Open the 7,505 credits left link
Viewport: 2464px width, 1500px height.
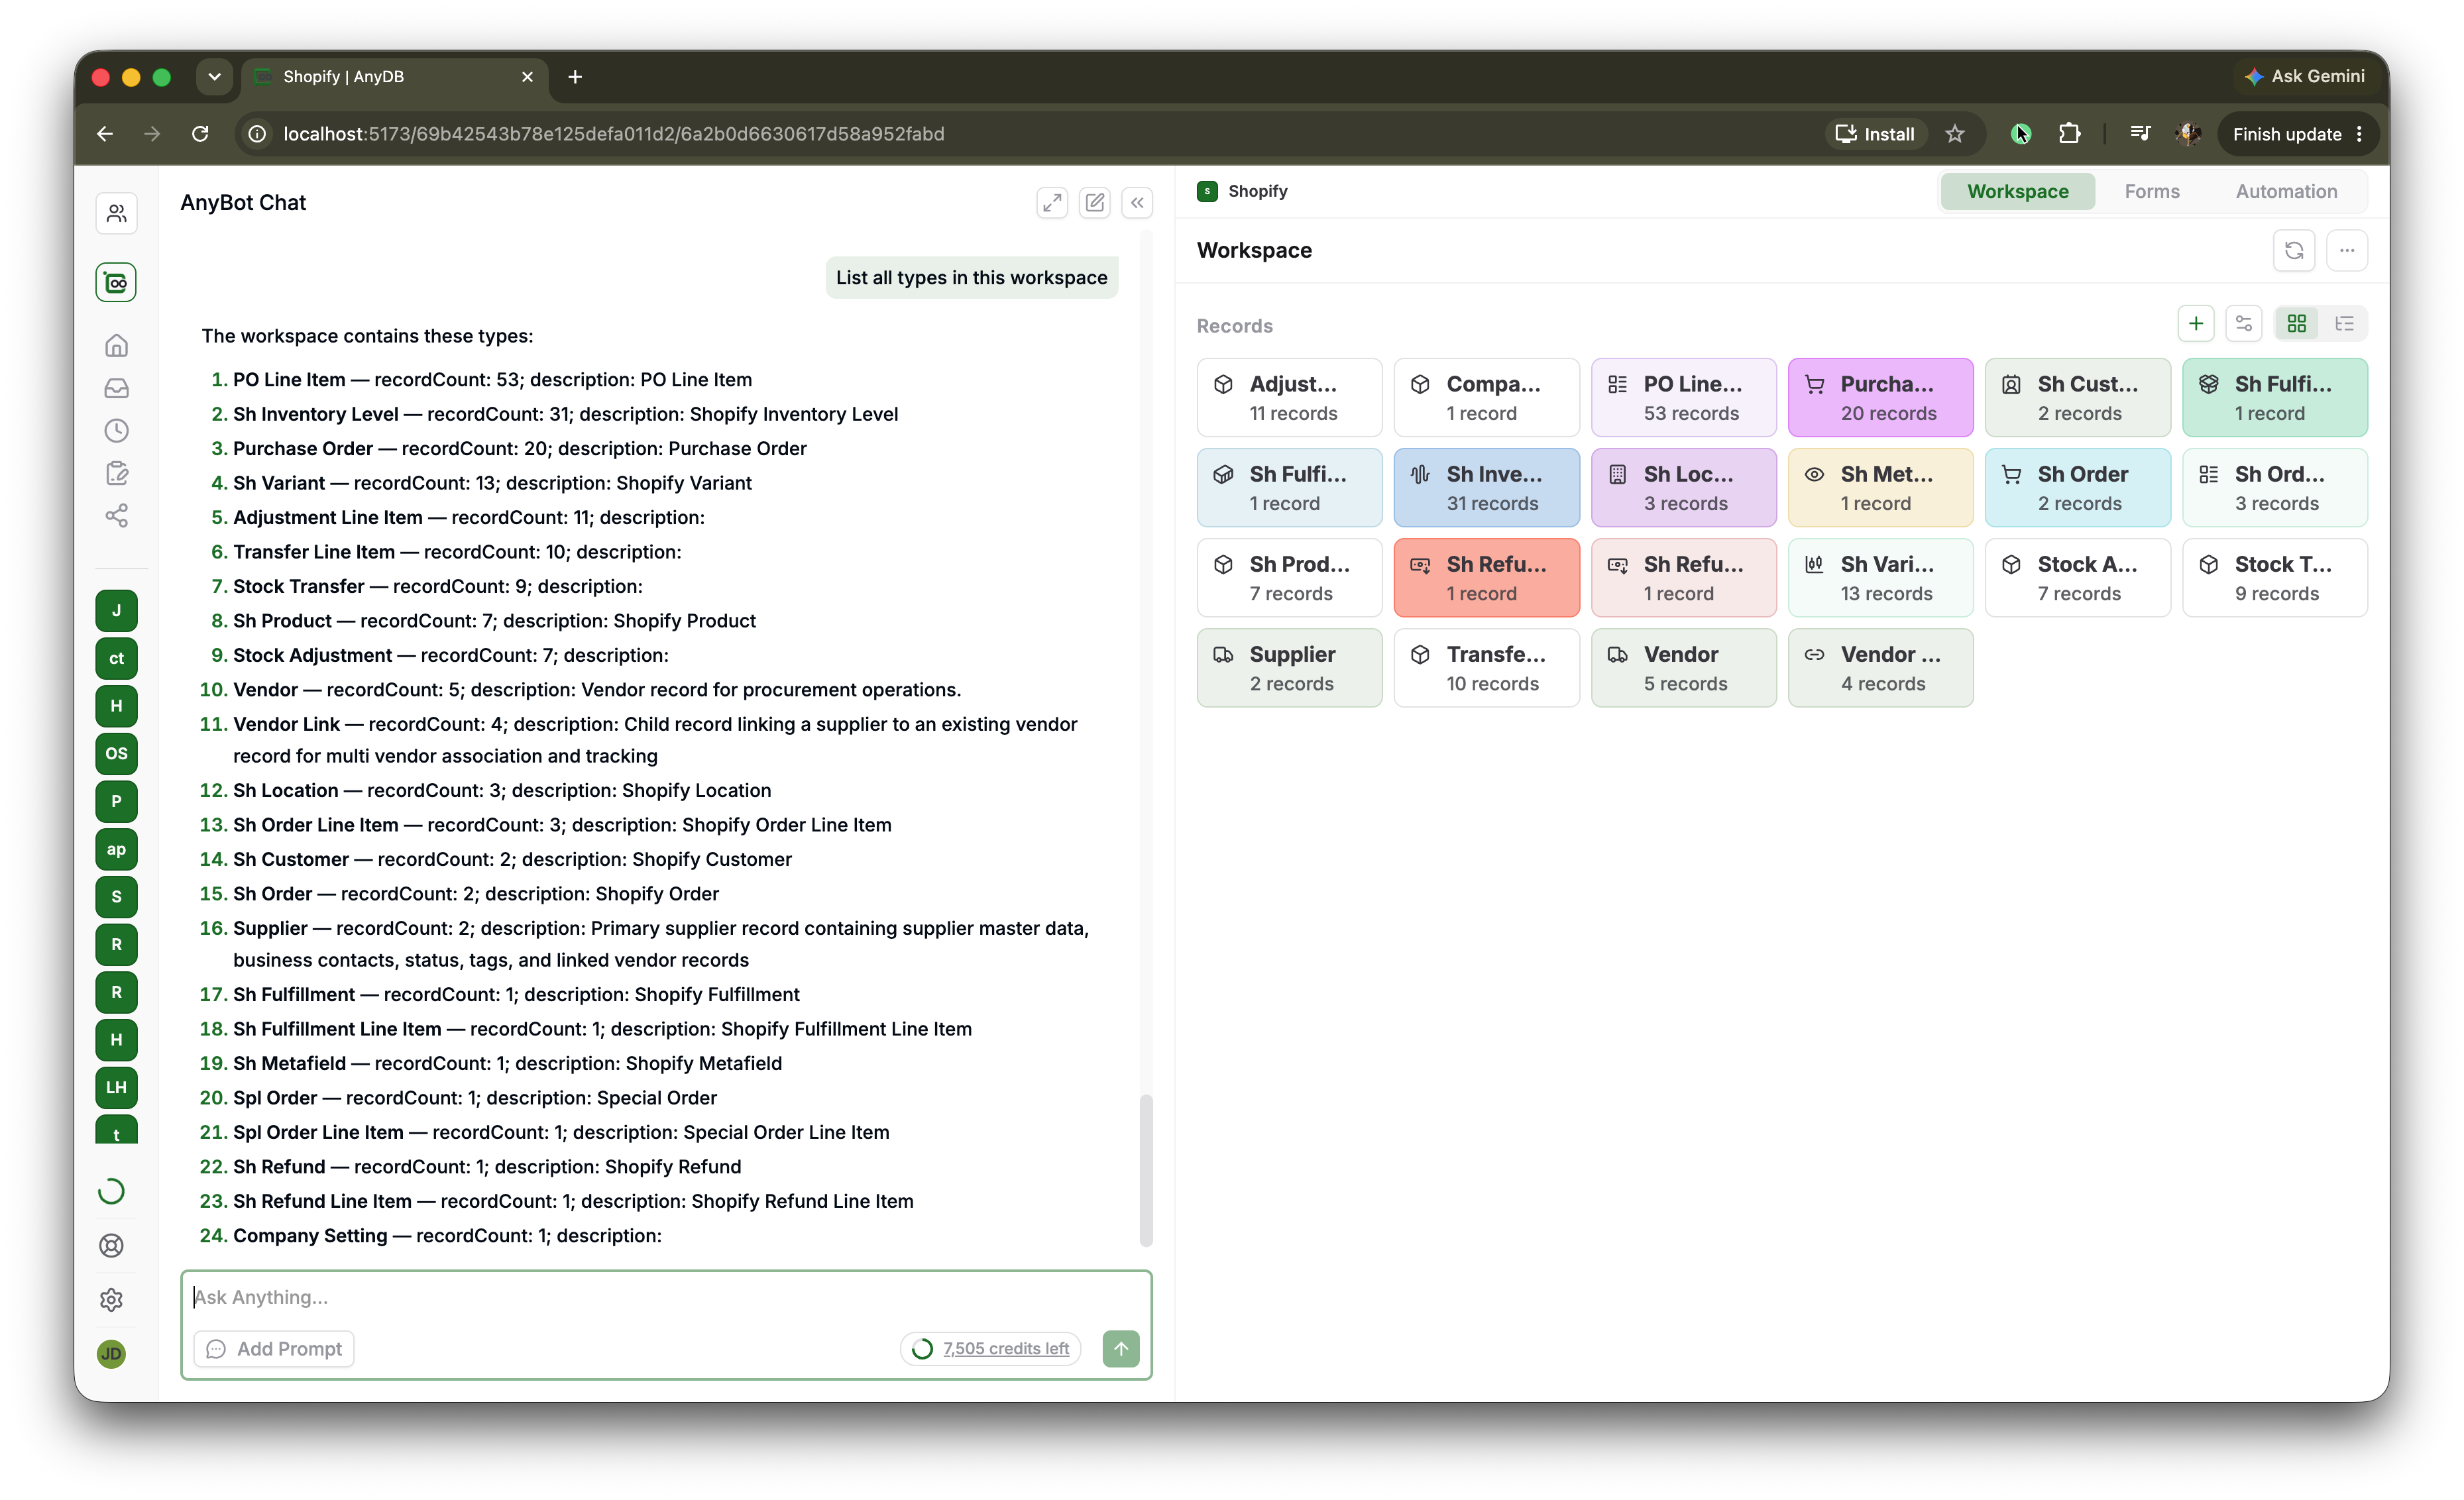[x=1005, y=1349]
